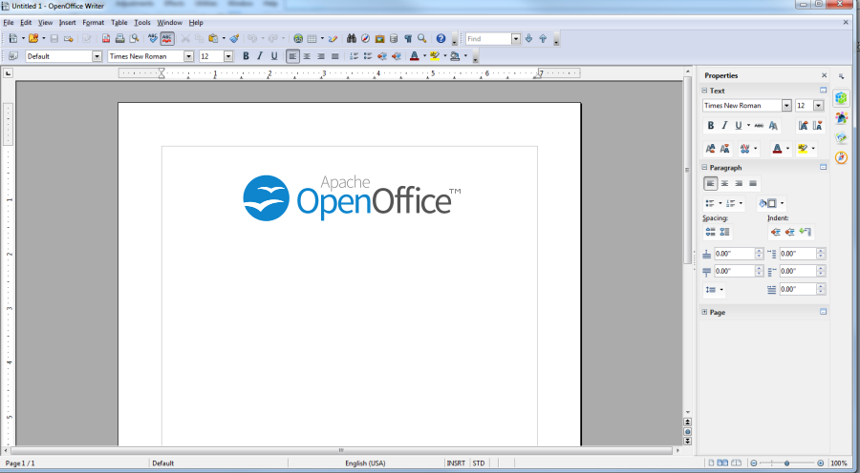The width and height of the screenshot is (860, 473).
Task: Select the Format Paintbrush icon
Action: (x=234, y=38)
